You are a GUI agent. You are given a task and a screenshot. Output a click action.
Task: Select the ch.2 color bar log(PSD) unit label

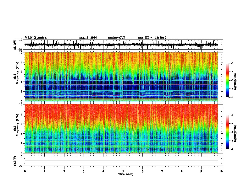pos(235,133)
